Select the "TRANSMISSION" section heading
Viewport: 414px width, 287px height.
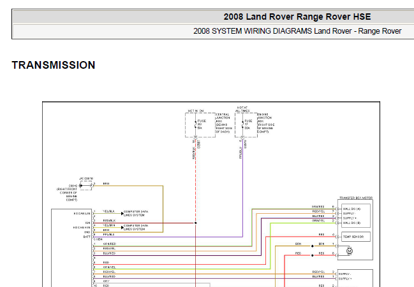(x=54, y=65)
